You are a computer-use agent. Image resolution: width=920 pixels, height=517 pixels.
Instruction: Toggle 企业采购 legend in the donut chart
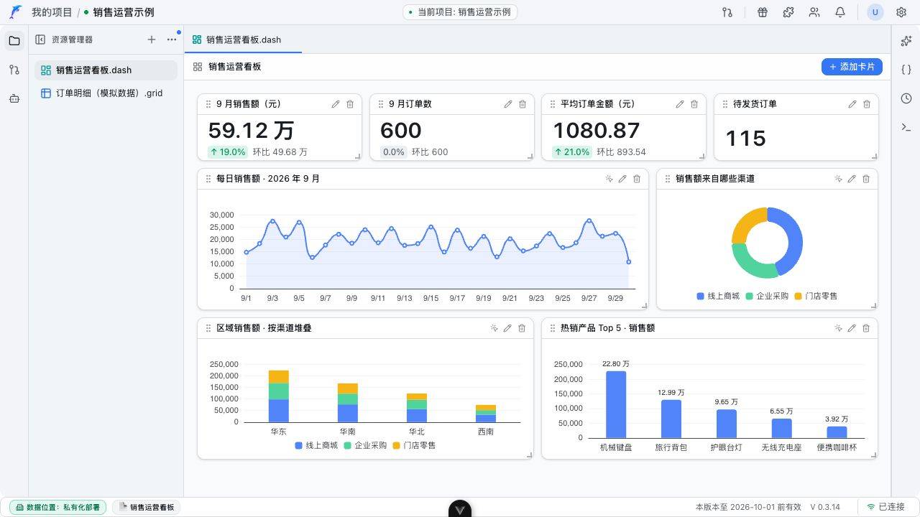[767, 296]
